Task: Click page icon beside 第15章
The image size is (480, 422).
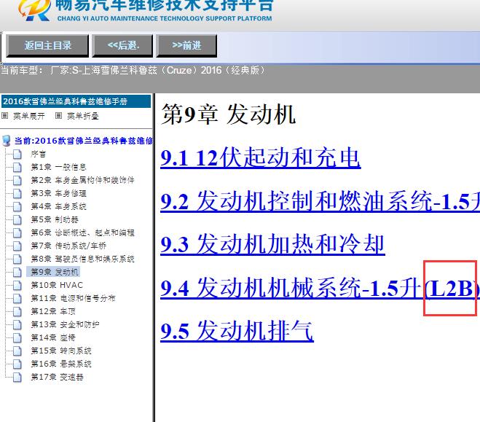Action: tap(17, 351)
